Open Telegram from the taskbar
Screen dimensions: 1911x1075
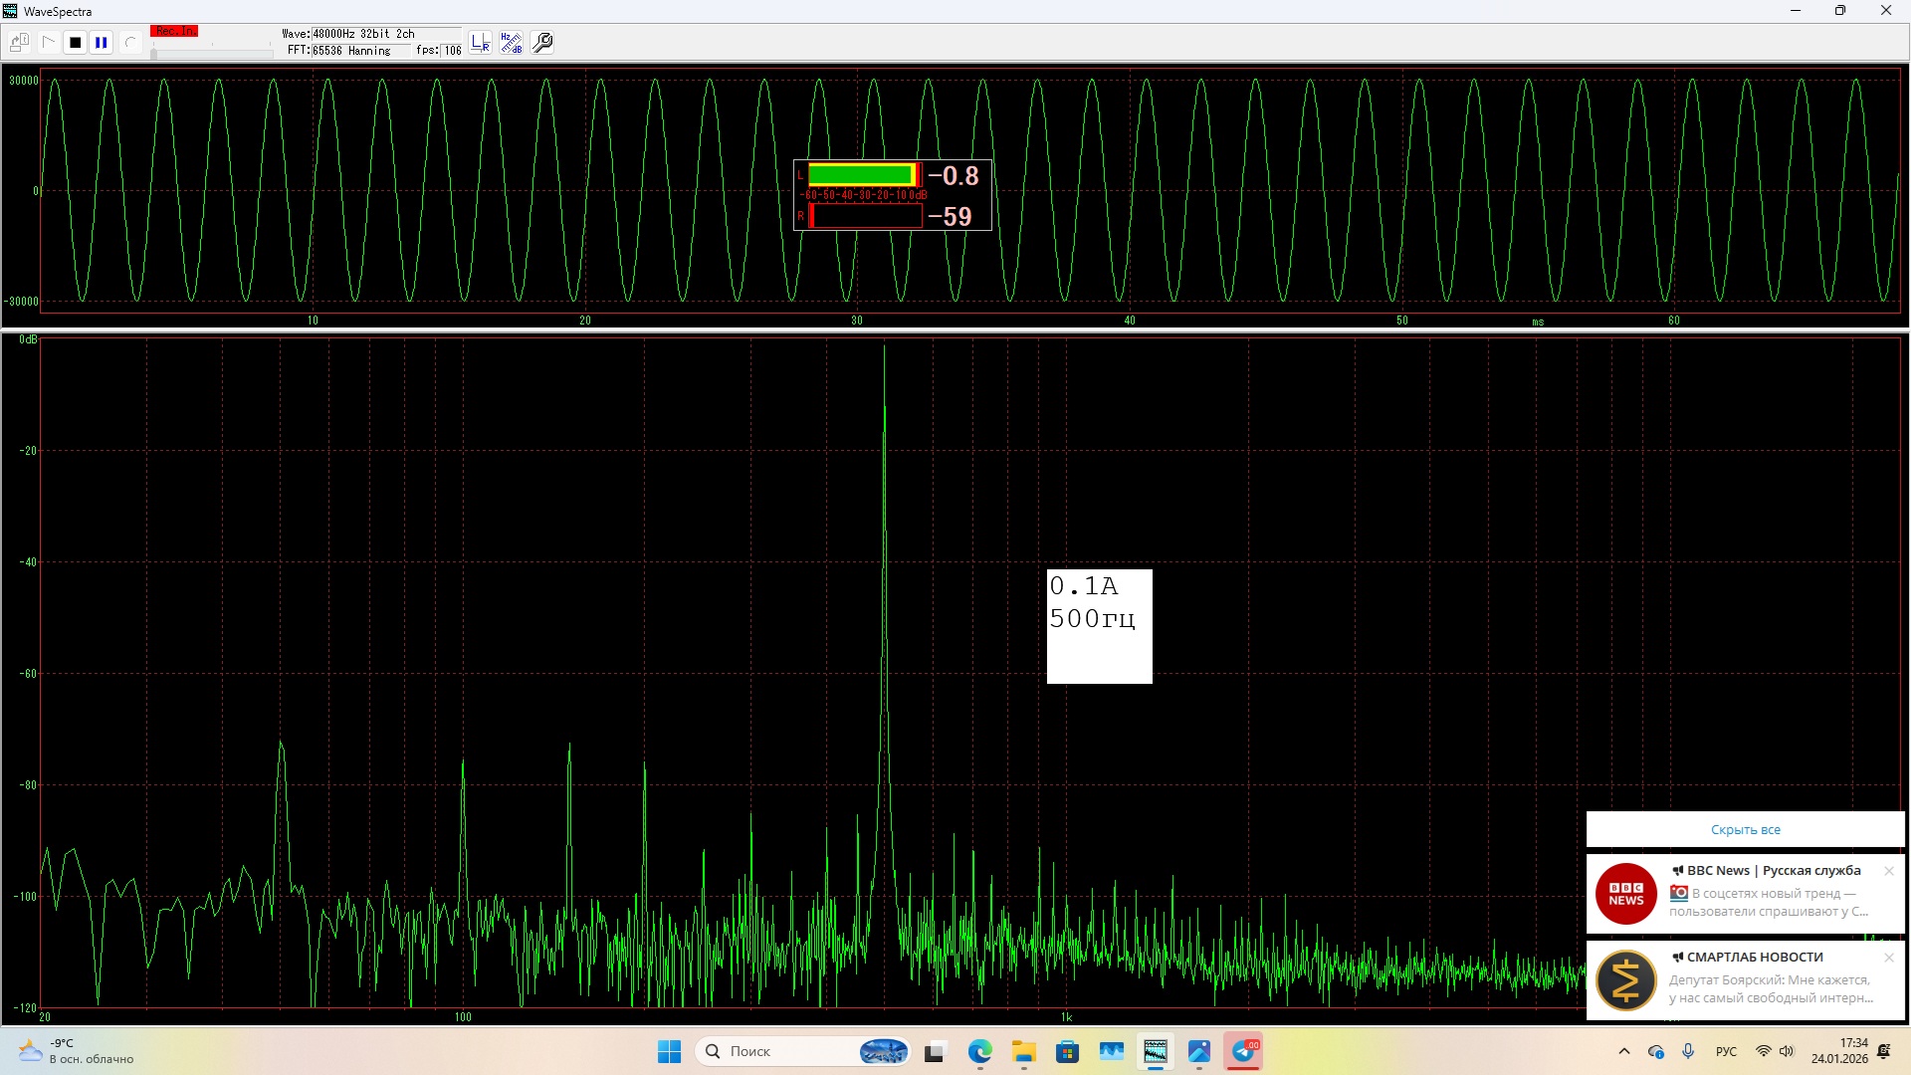(1243, 1051)
